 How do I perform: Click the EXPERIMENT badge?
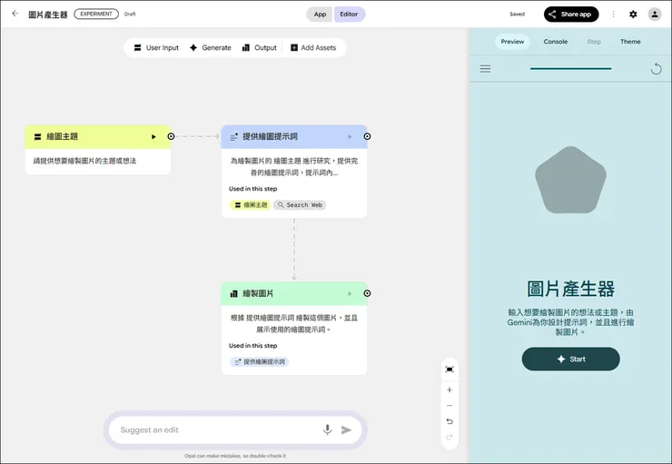pos(96,14)
